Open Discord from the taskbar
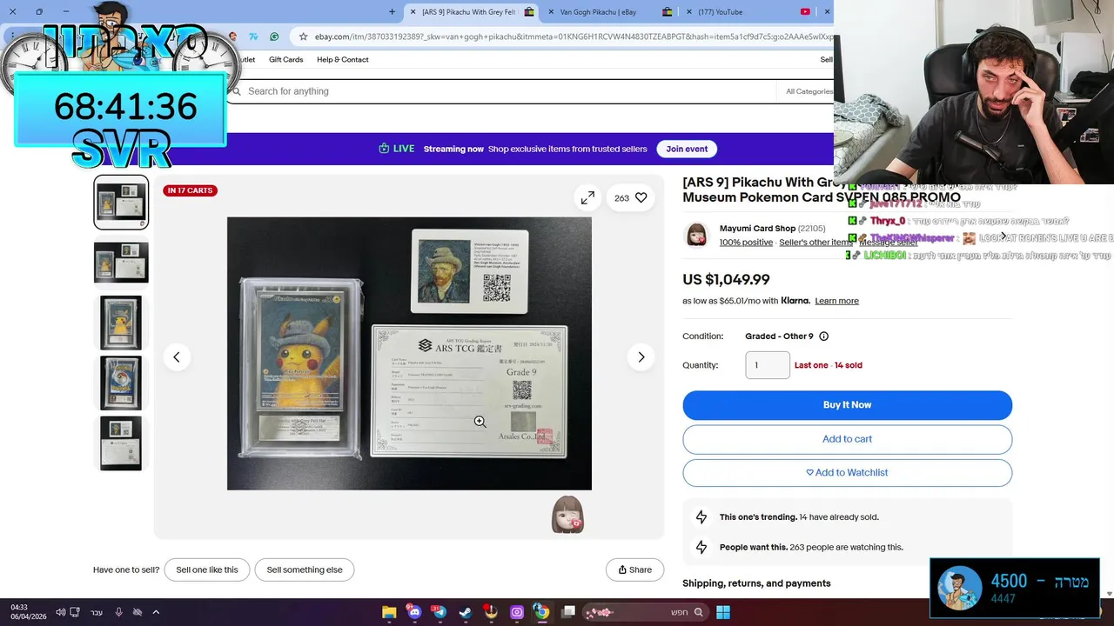This screenshot has height=626, width=1114. coord(413,612)
